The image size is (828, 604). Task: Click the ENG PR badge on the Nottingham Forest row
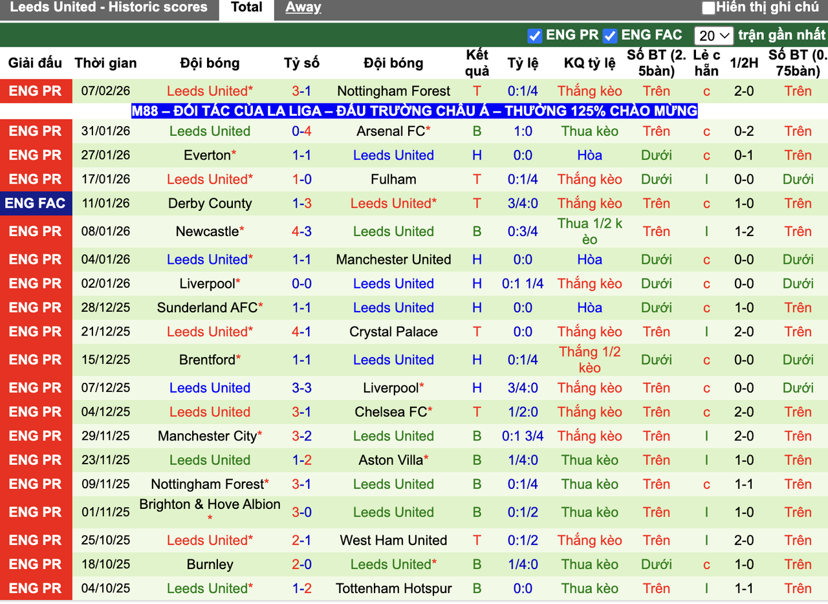pos(36,91)
